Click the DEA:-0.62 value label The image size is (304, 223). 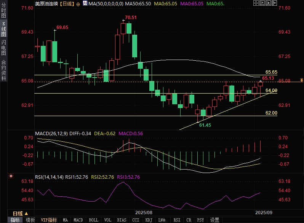coord(105,133)
